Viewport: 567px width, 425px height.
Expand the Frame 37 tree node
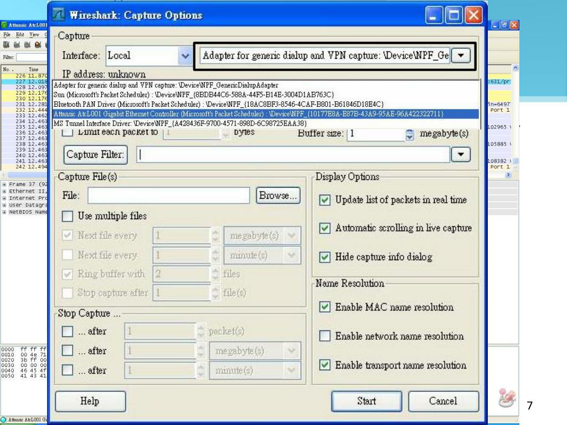point(4,184)
